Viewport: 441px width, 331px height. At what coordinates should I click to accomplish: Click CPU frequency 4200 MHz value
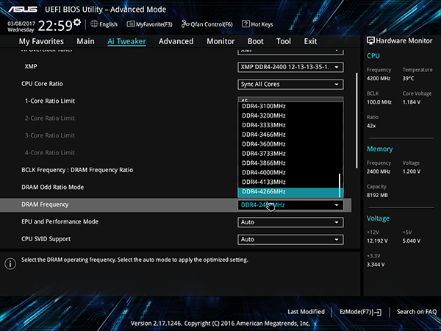click(379, 79)
